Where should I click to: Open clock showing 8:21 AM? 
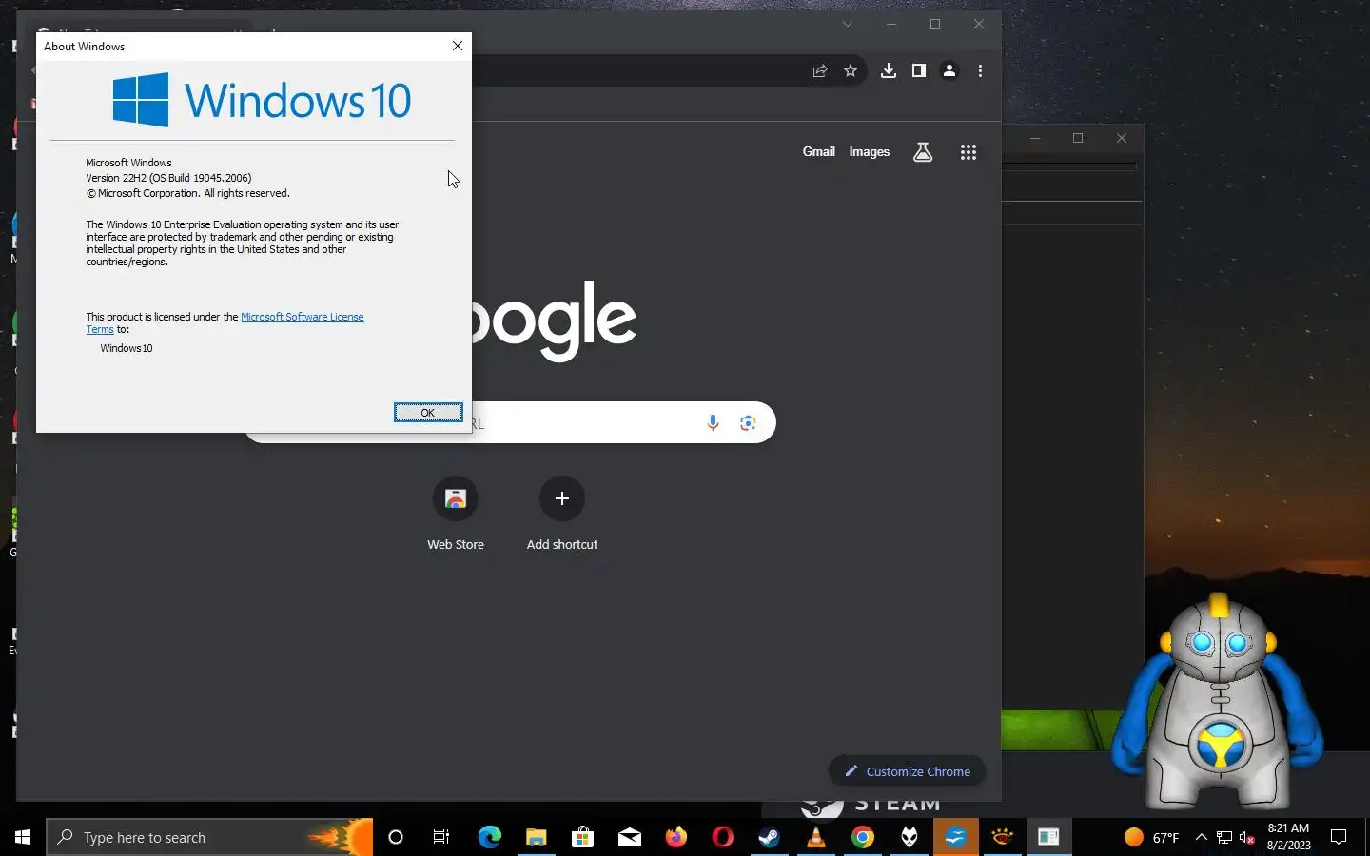tap(1288, 837)
